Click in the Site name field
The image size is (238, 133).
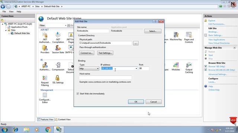pos(93,31)
